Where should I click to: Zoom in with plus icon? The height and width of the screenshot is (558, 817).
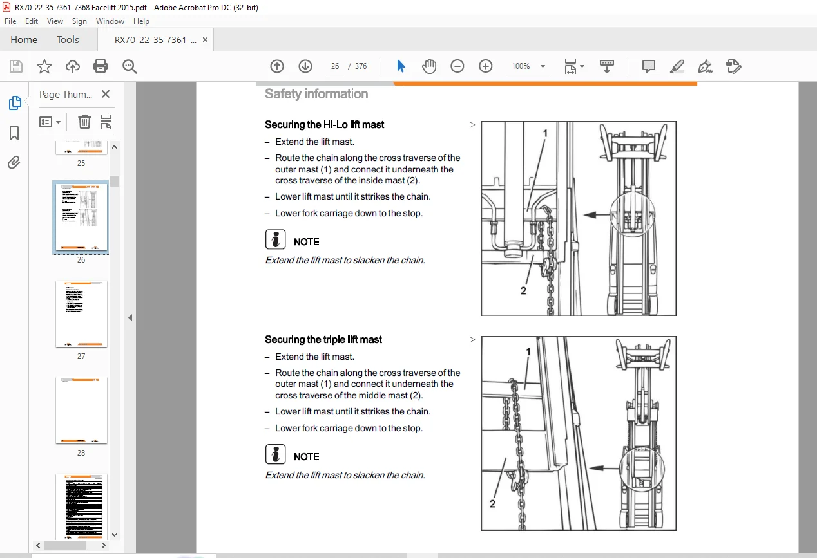click(x=486, y=66)
